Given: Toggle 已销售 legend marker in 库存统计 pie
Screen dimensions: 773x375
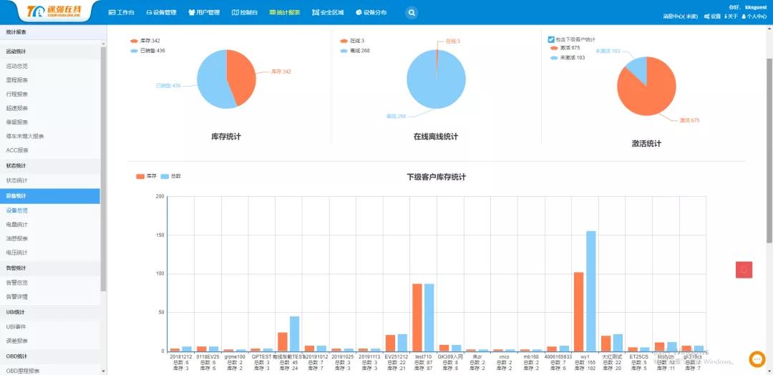Looking at the screenshot, I should 134,51.
